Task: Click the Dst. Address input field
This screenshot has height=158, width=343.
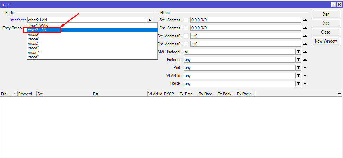Action: click(x=246, y=28)
